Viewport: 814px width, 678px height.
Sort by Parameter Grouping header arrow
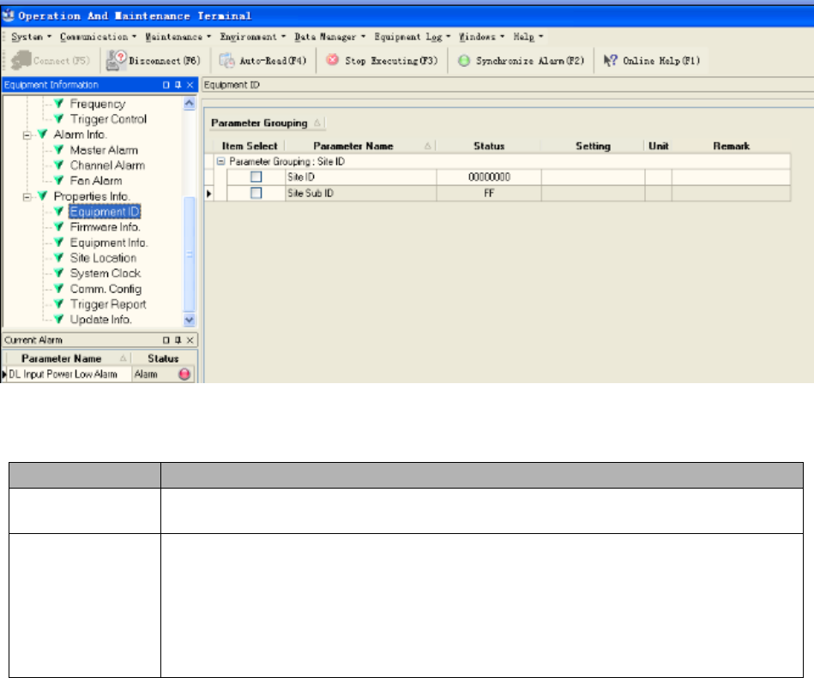[317, 123]
